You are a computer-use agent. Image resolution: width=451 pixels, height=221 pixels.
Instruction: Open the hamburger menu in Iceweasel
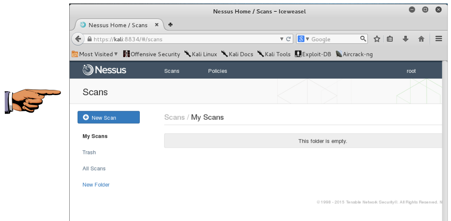pos(439,39)
